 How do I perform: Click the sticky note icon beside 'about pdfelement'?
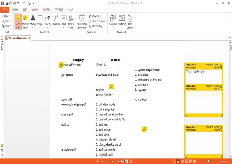point(61,65)
